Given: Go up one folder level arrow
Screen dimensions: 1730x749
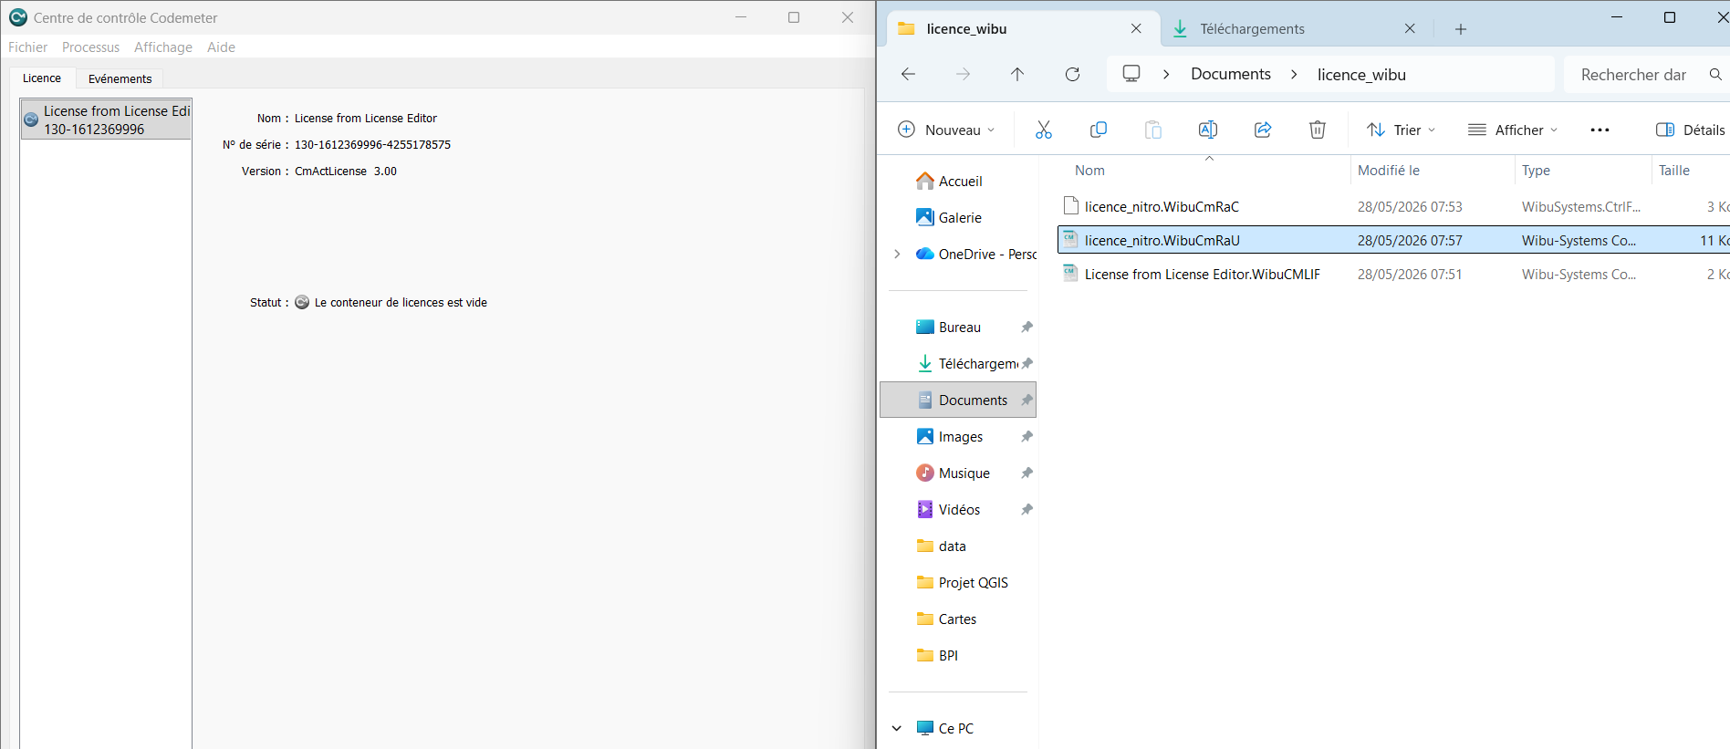Looking at the screenshot, I should [1017, 74].
